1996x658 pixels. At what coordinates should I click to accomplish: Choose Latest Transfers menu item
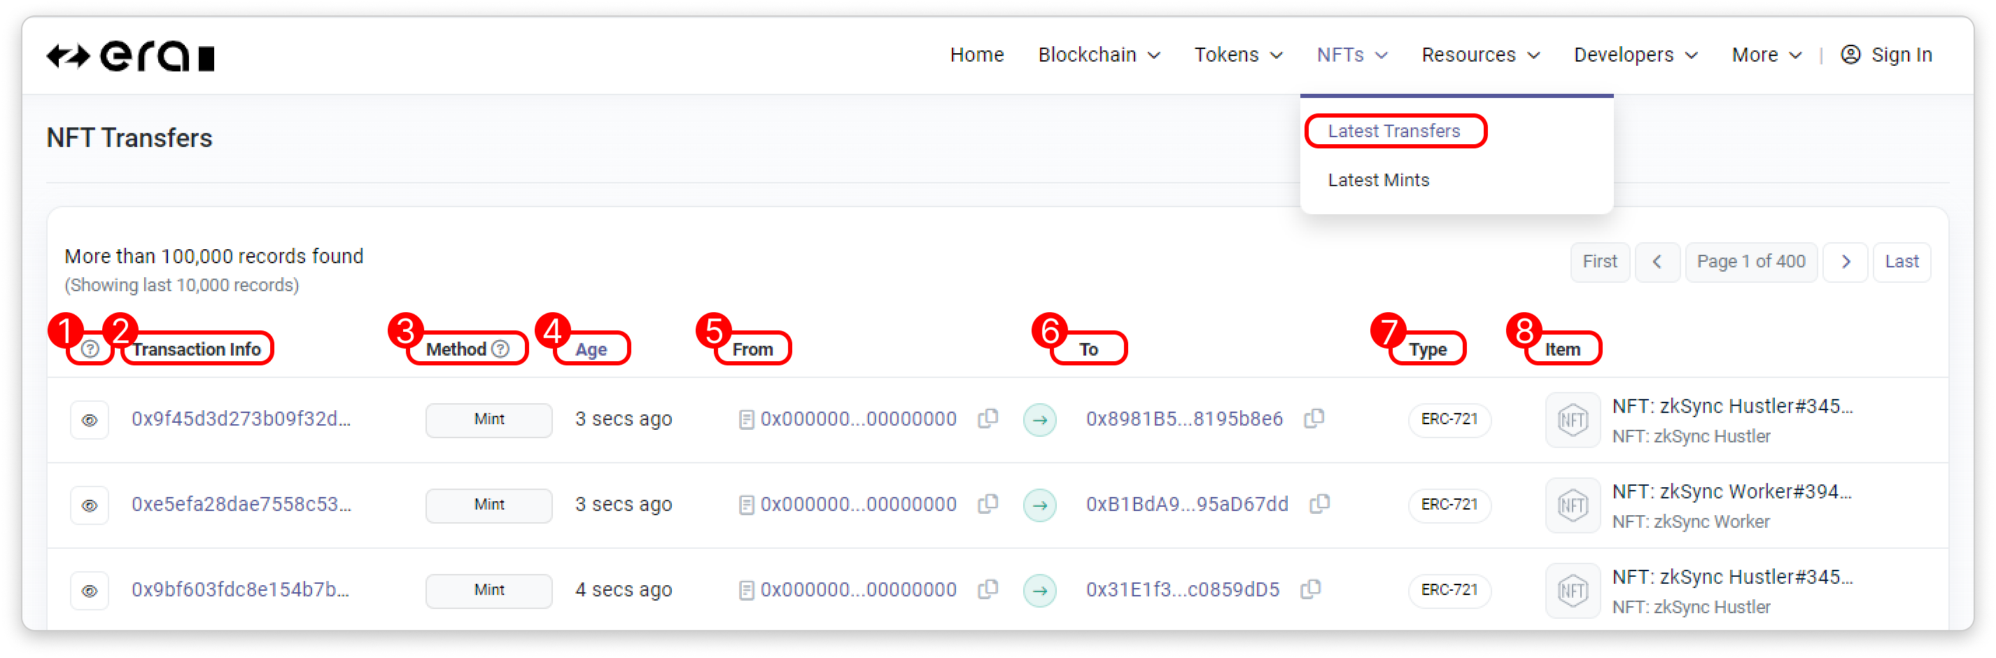click(1393, 131)
